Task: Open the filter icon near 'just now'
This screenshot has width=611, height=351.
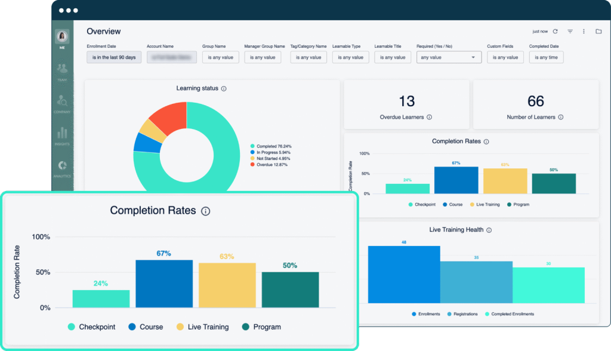Action: tap(570, 32)
